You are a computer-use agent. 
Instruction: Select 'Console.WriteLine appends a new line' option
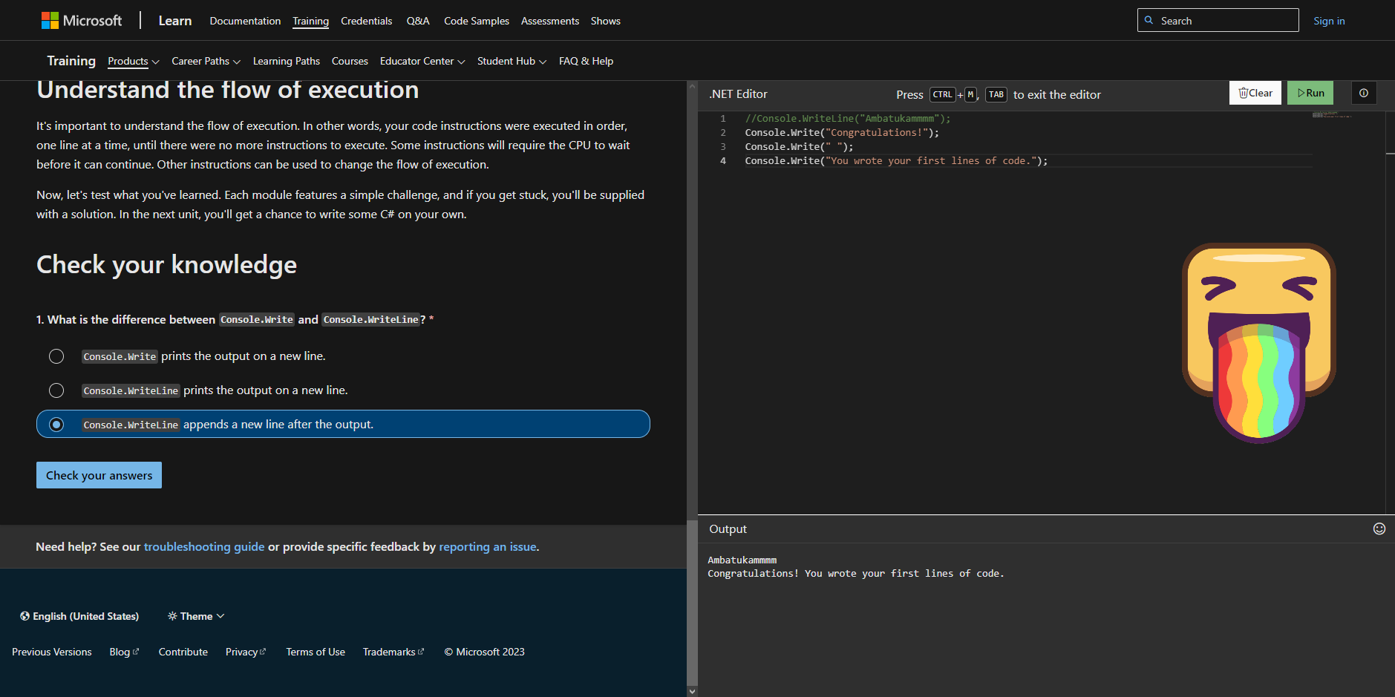pos(56,425)
